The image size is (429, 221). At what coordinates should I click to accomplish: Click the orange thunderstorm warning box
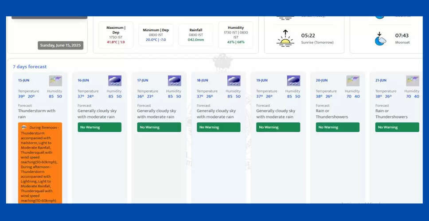click(x=40, y=164)
